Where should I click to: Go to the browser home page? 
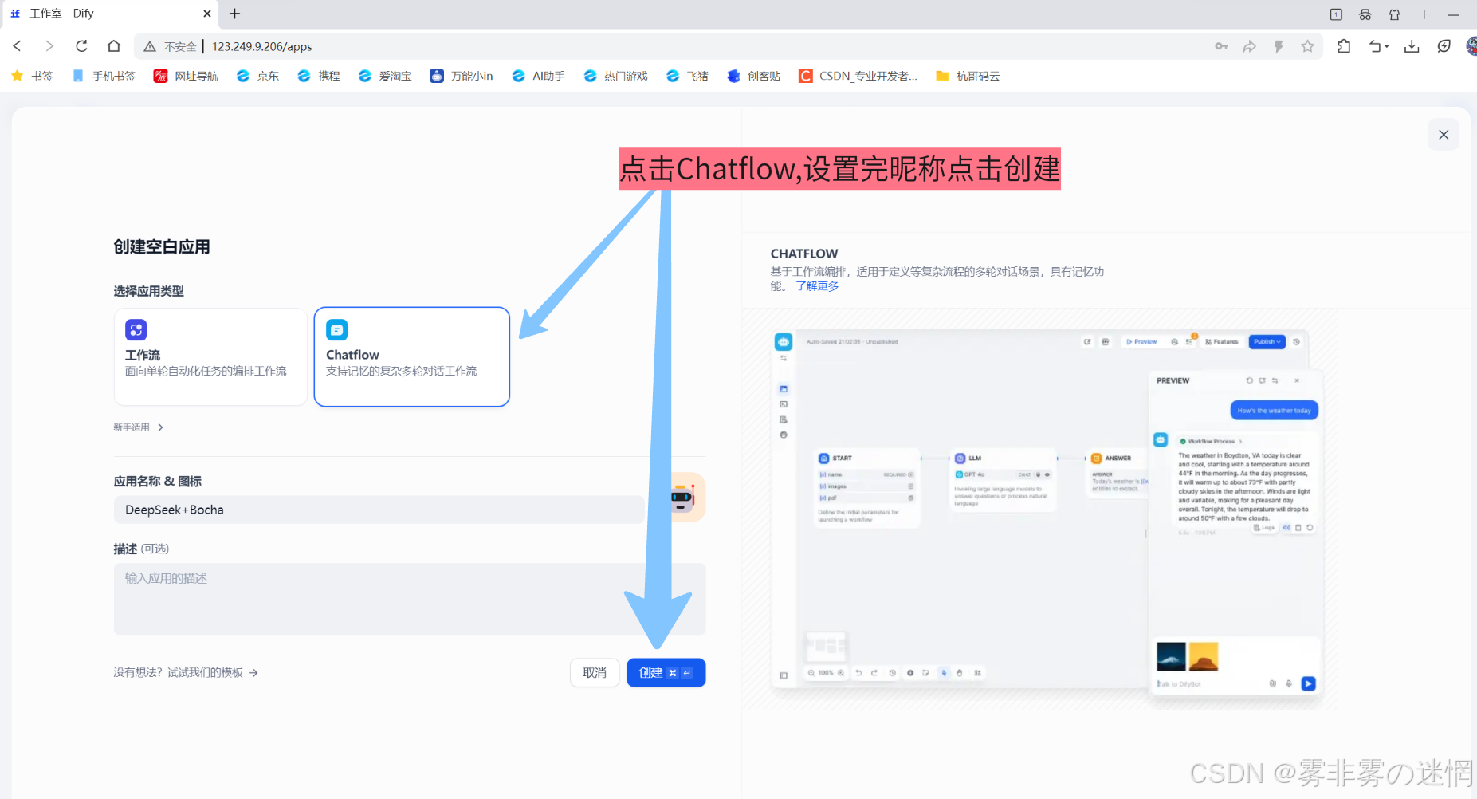114,46
